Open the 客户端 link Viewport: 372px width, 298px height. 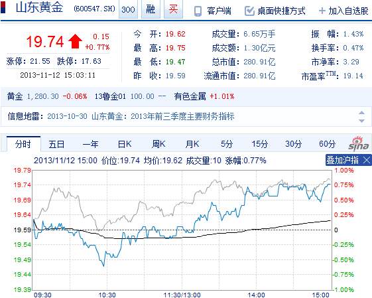(x=219, y=11)
